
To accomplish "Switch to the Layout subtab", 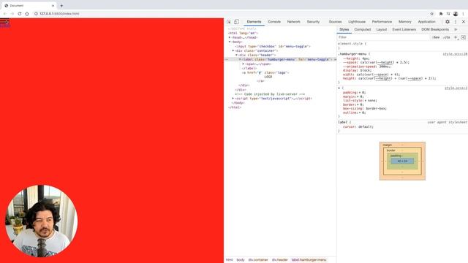I will 382,29.
